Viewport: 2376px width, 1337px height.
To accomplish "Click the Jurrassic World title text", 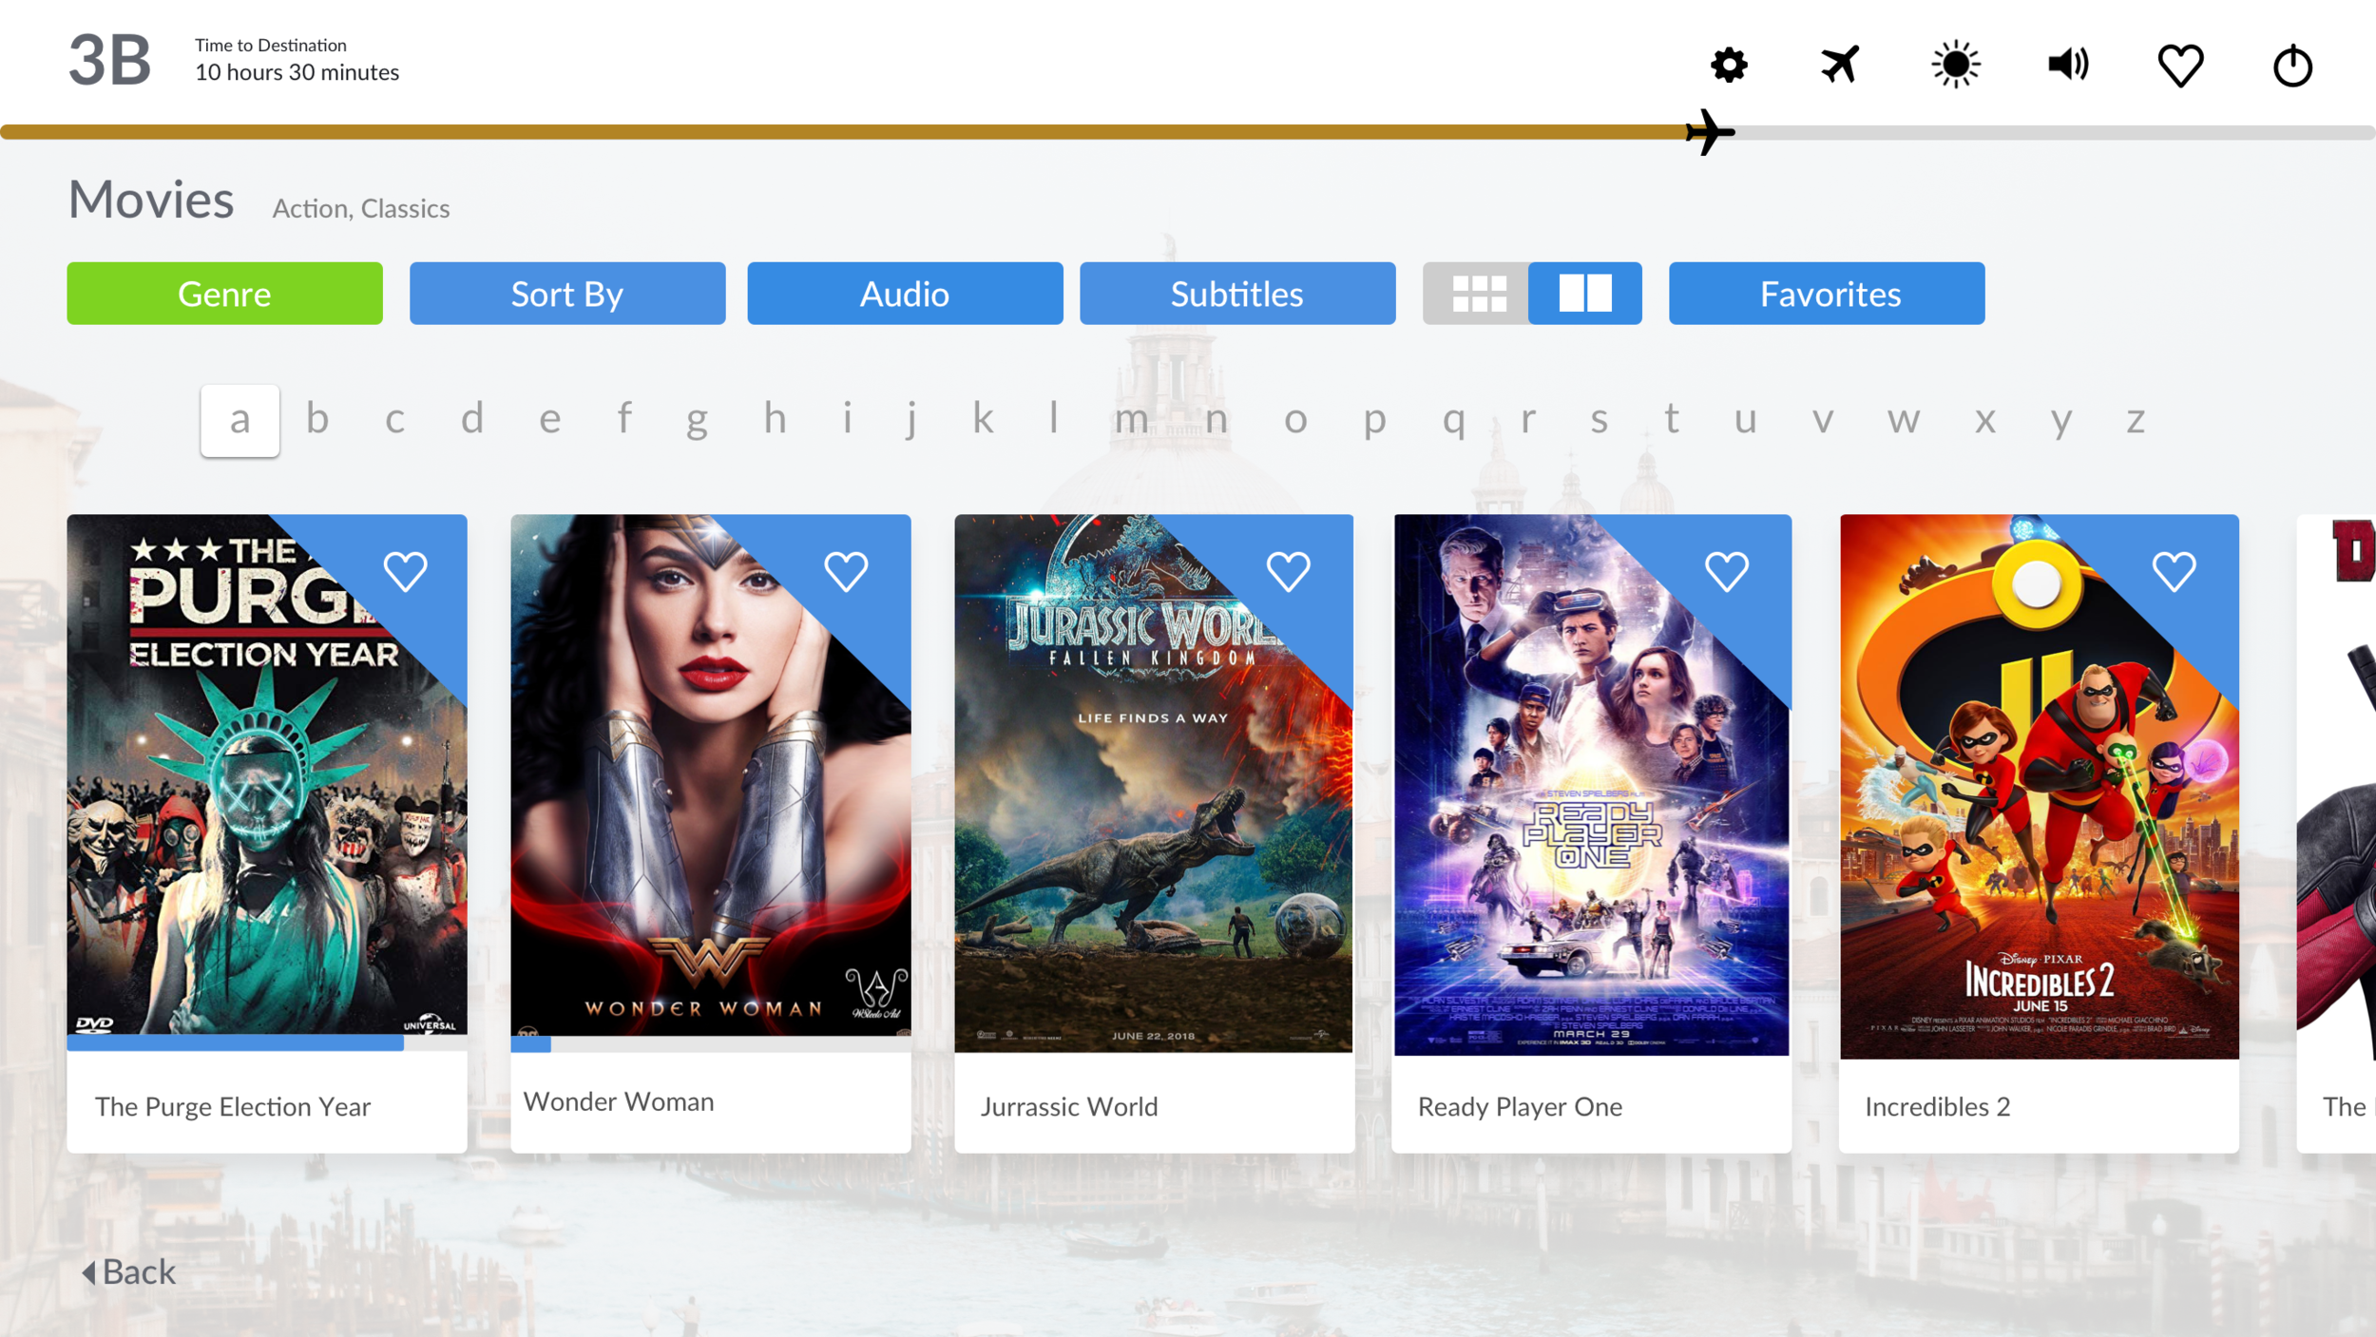I will coord(1069,1107).
